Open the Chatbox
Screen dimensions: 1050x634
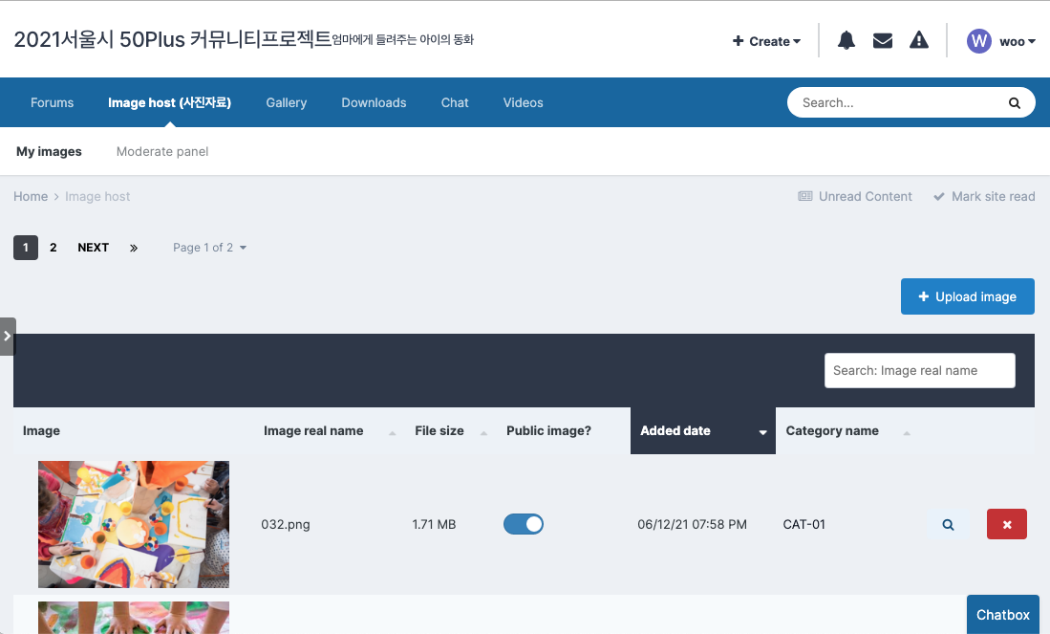pos(1002,615)
